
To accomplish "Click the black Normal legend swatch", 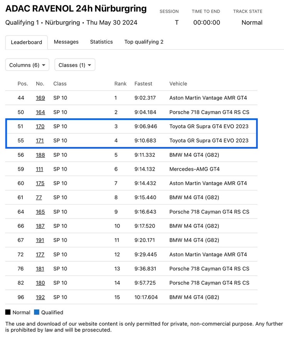I will [x=8, y=312].
